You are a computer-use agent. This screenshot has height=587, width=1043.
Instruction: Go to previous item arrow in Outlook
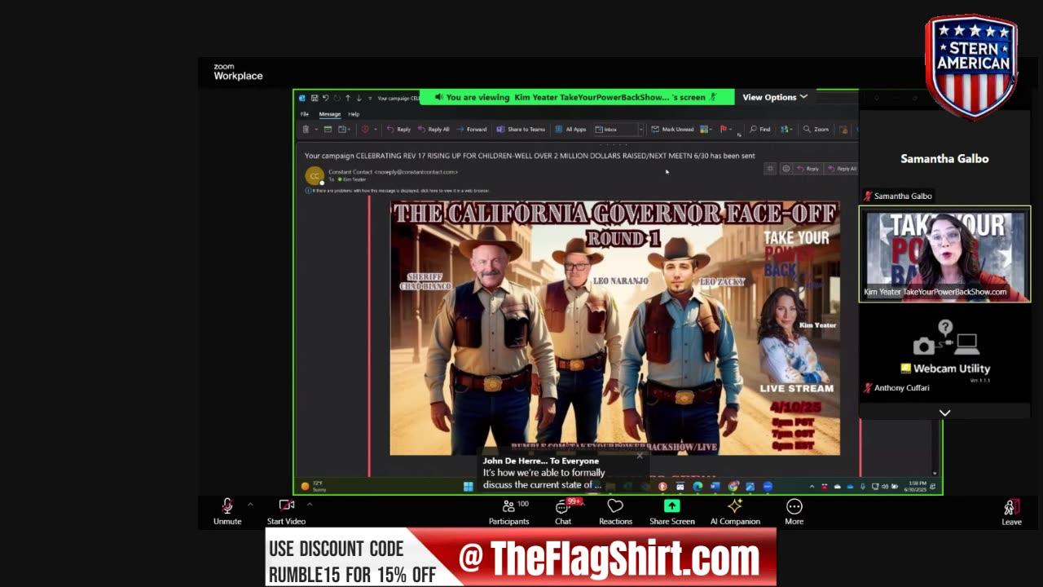click(348, 98)
